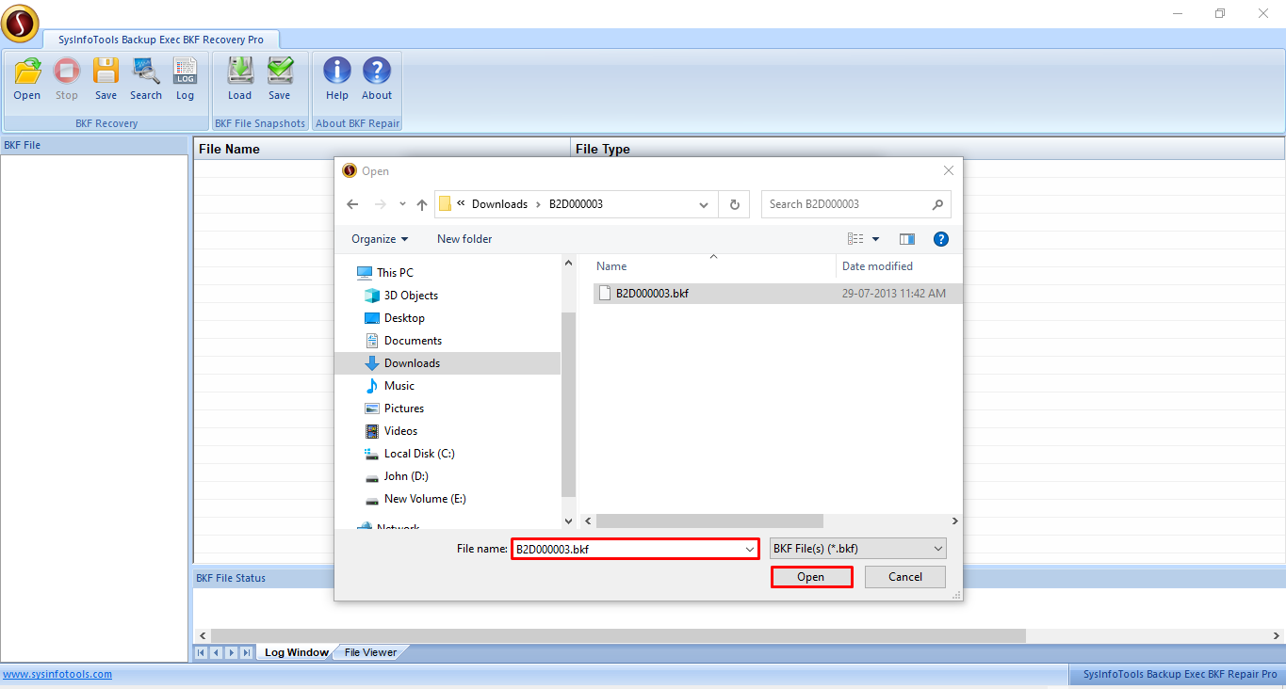The height and width of the screenshot is (689, 1286).
Task: Click the Downloads breadcrumb in address bar
Action: click(499, 204)
